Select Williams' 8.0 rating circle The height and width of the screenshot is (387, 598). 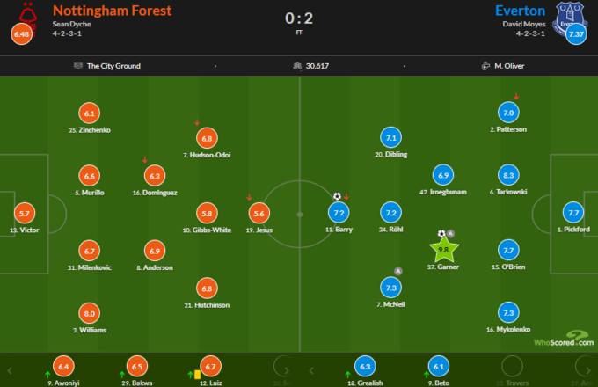(89, 313)
